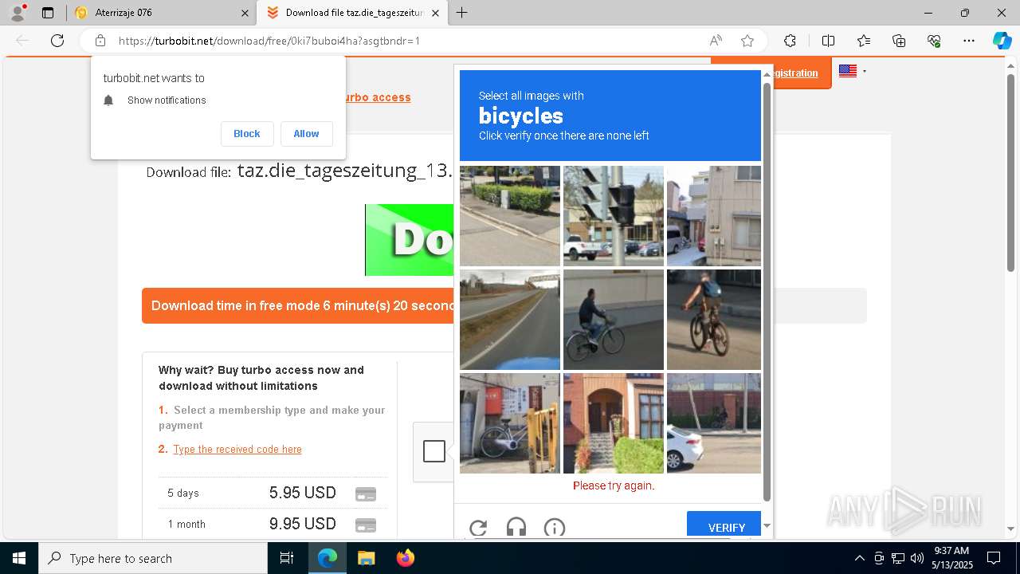Click the VERIFY captcha button

coord(724,525)
